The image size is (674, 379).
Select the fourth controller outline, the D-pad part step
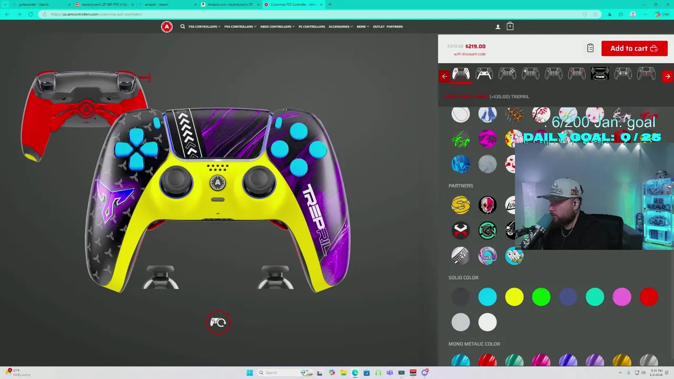(530, 74)
